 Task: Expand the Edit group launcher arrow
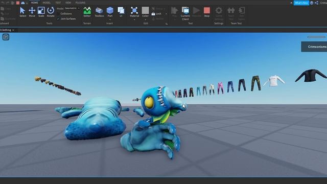click(x=167, y=24)
